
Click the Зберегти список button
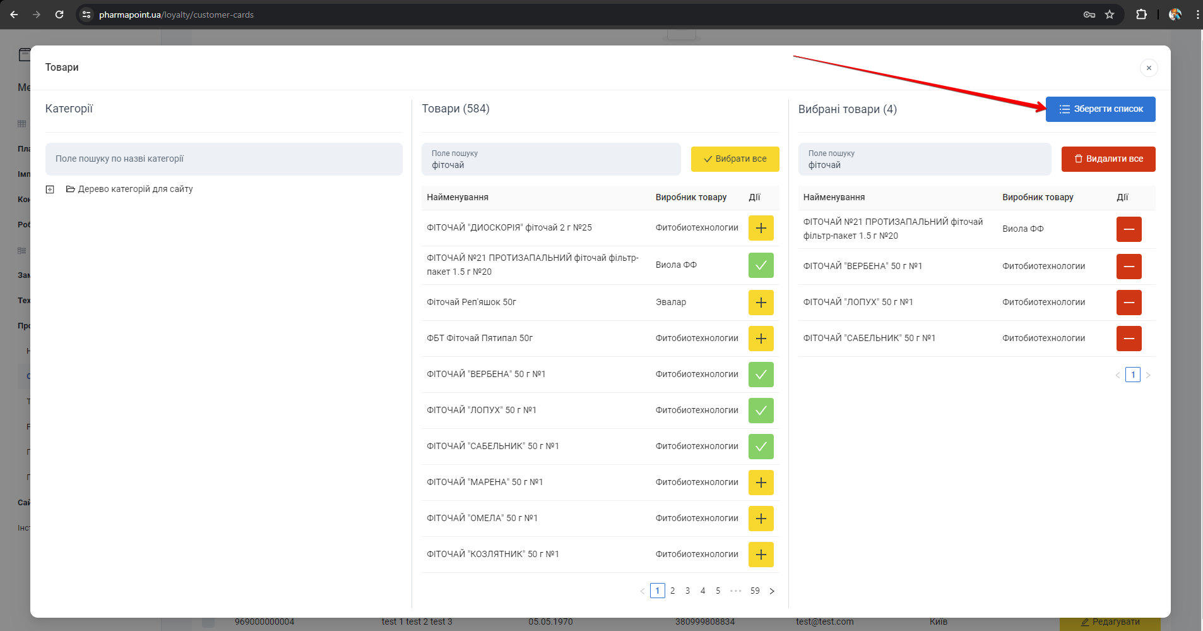pyautogui.click(x=1100, y=109)
